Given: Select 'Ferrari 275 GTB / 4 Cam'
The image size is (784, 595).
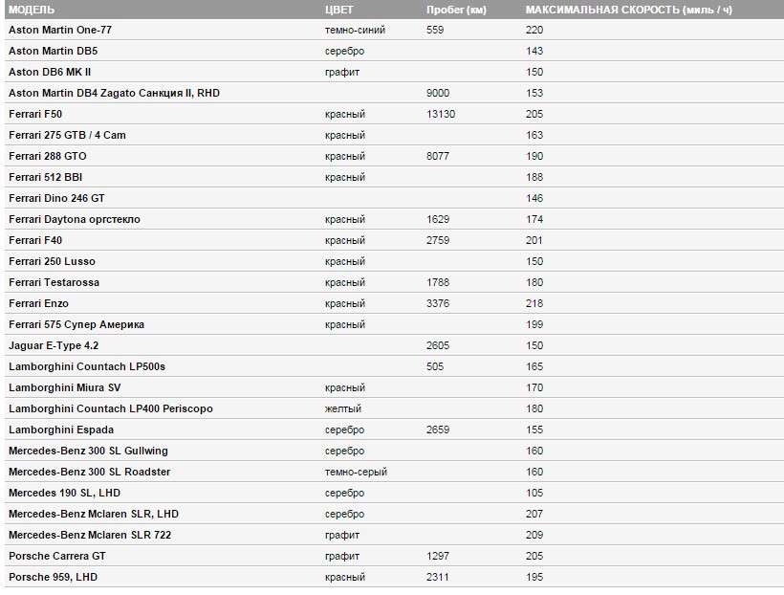Looking at the screenshot, I should click(x=67, y=135).
